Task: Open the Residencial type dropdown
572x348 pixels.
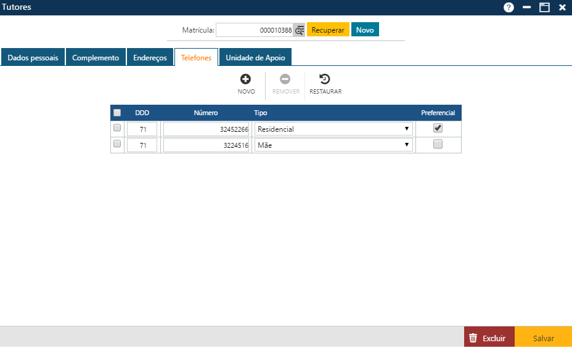Action: tap(333, 129)
